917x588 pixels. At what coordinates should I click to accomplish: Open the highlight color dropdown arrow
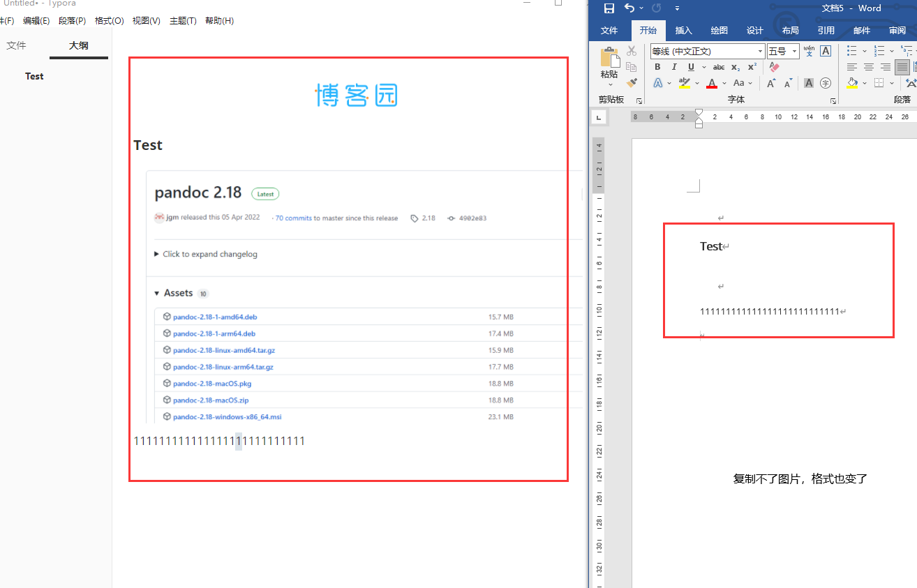click(696, 83)
